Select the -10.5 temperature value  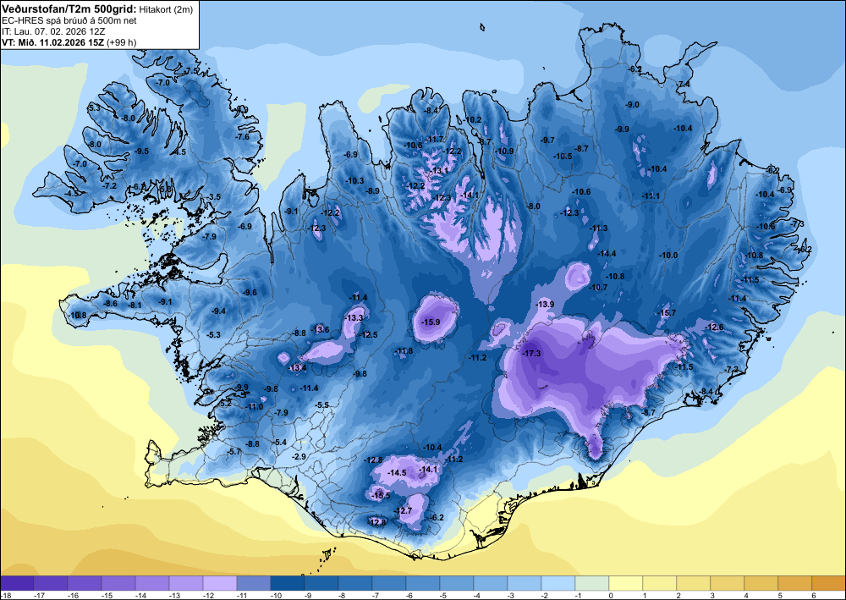(563, 156)
